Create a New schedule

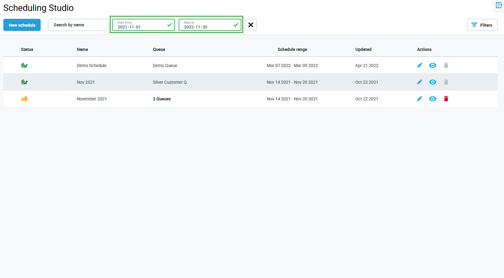(x=22, y=25)
